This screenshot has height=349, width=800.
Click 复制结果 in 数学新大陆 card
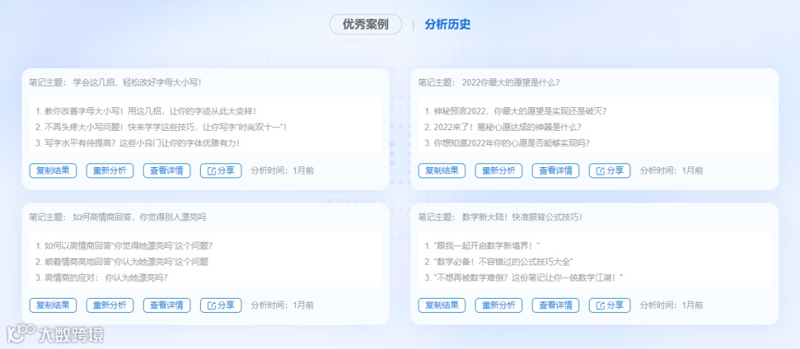pos(441,305)
